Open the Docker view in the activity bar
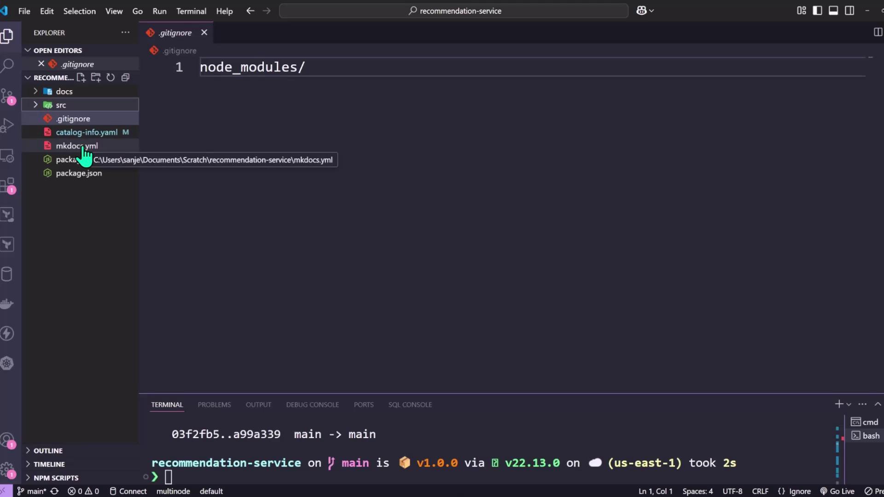Screen dimensions: 884x497 click(x=7, y=304)
